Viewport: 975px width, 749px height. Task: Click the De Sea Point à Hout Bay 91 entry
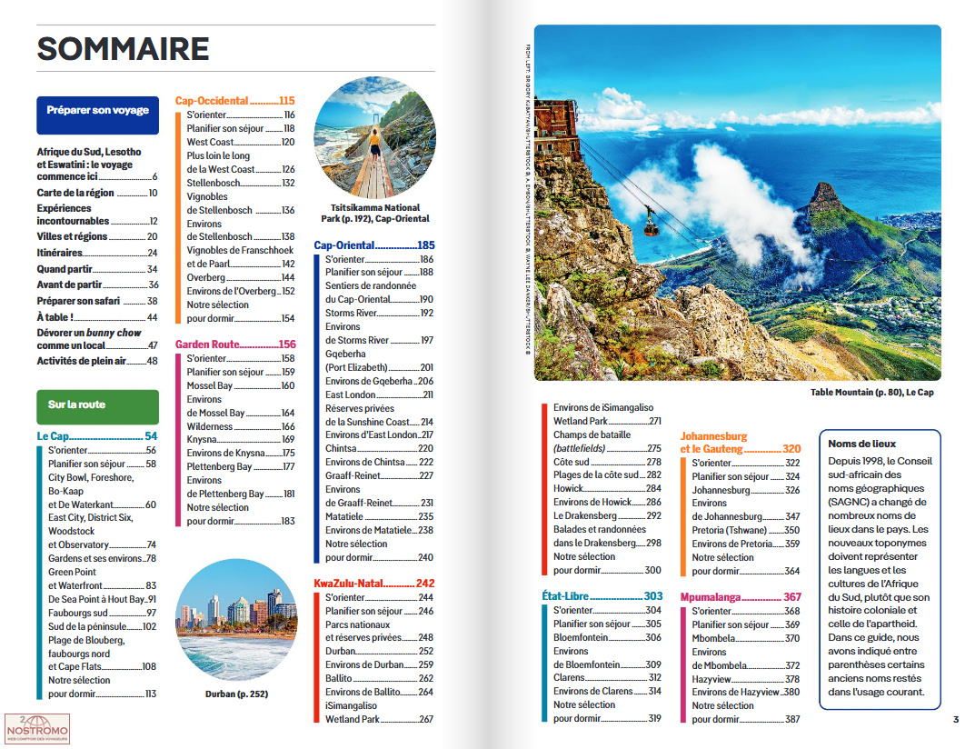[x=103, y=600]
